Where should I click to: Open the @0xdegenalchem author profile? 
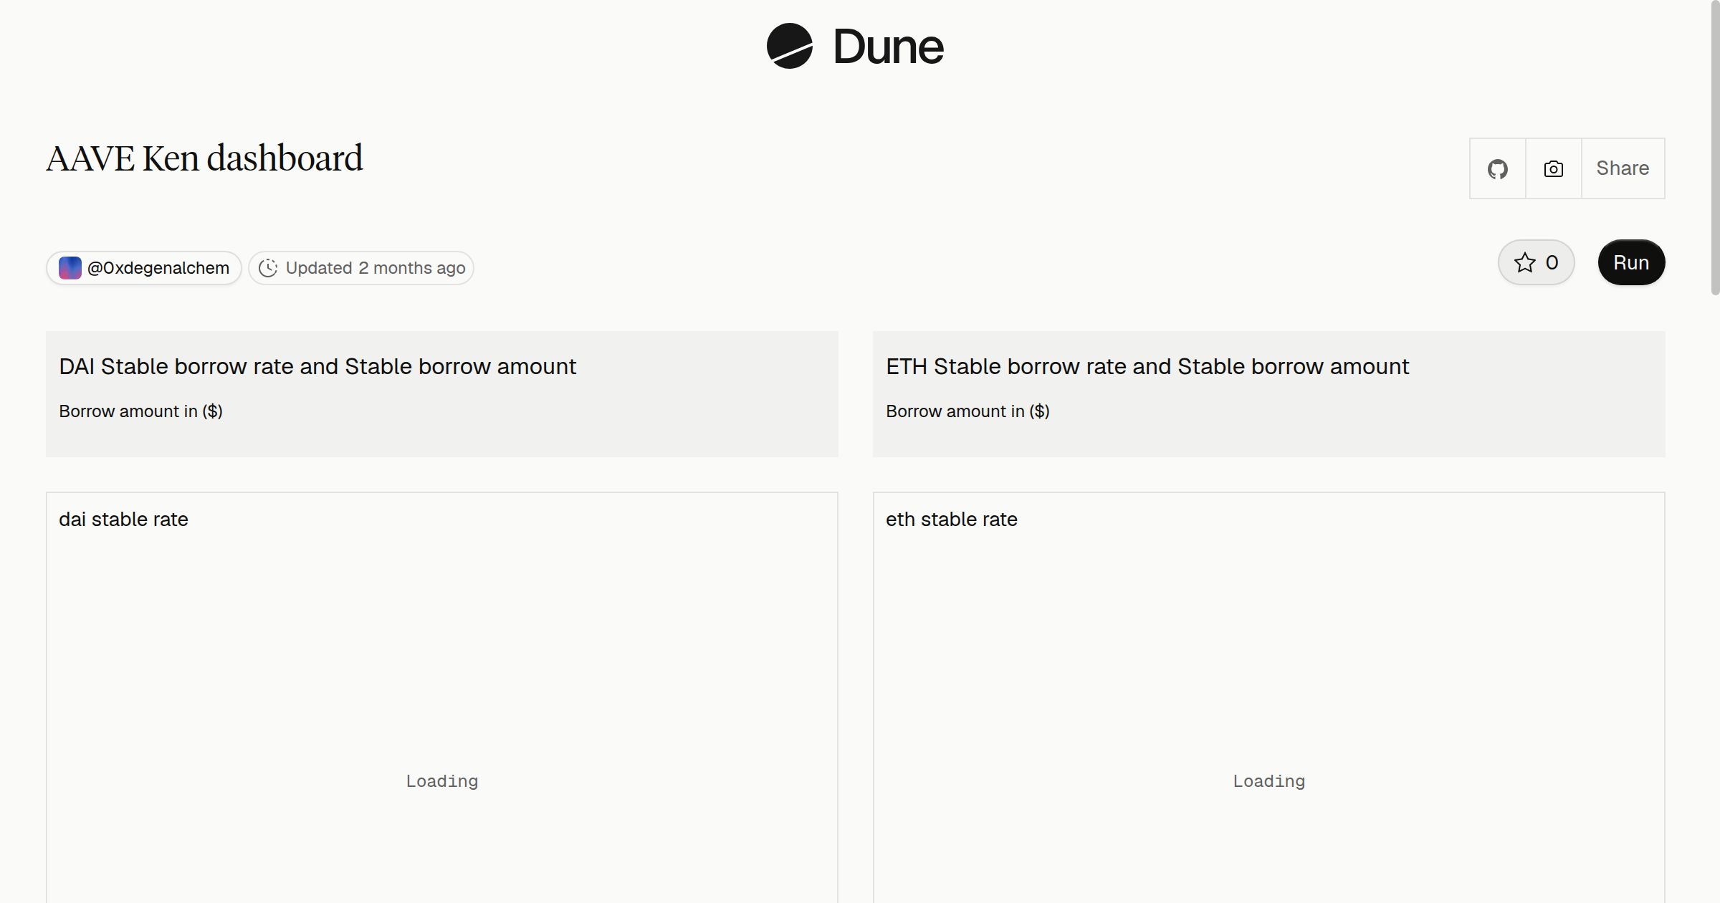(x=144, y=268)
